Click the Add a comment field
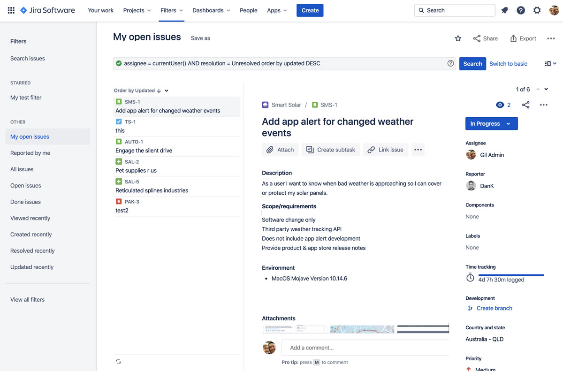 tap(365, 348)
